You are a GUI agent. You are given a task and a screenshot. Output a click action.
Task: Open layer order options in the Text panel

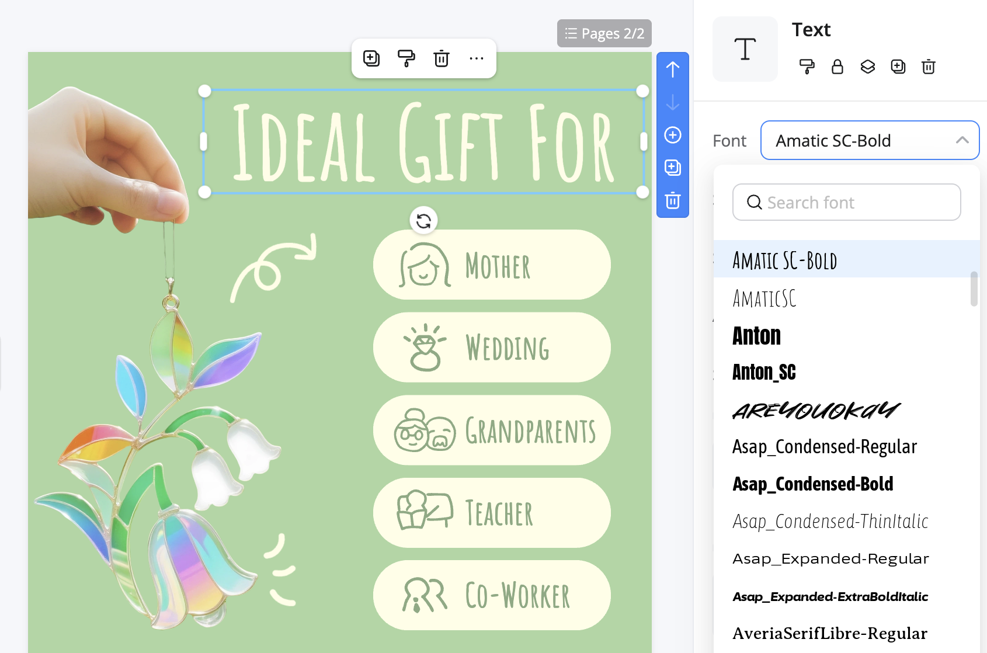click(x=867, y=67)
